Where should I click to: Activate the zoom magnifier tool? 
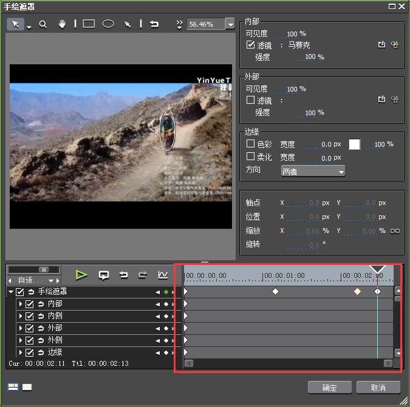pyautogui.click(x=43, y=24)
